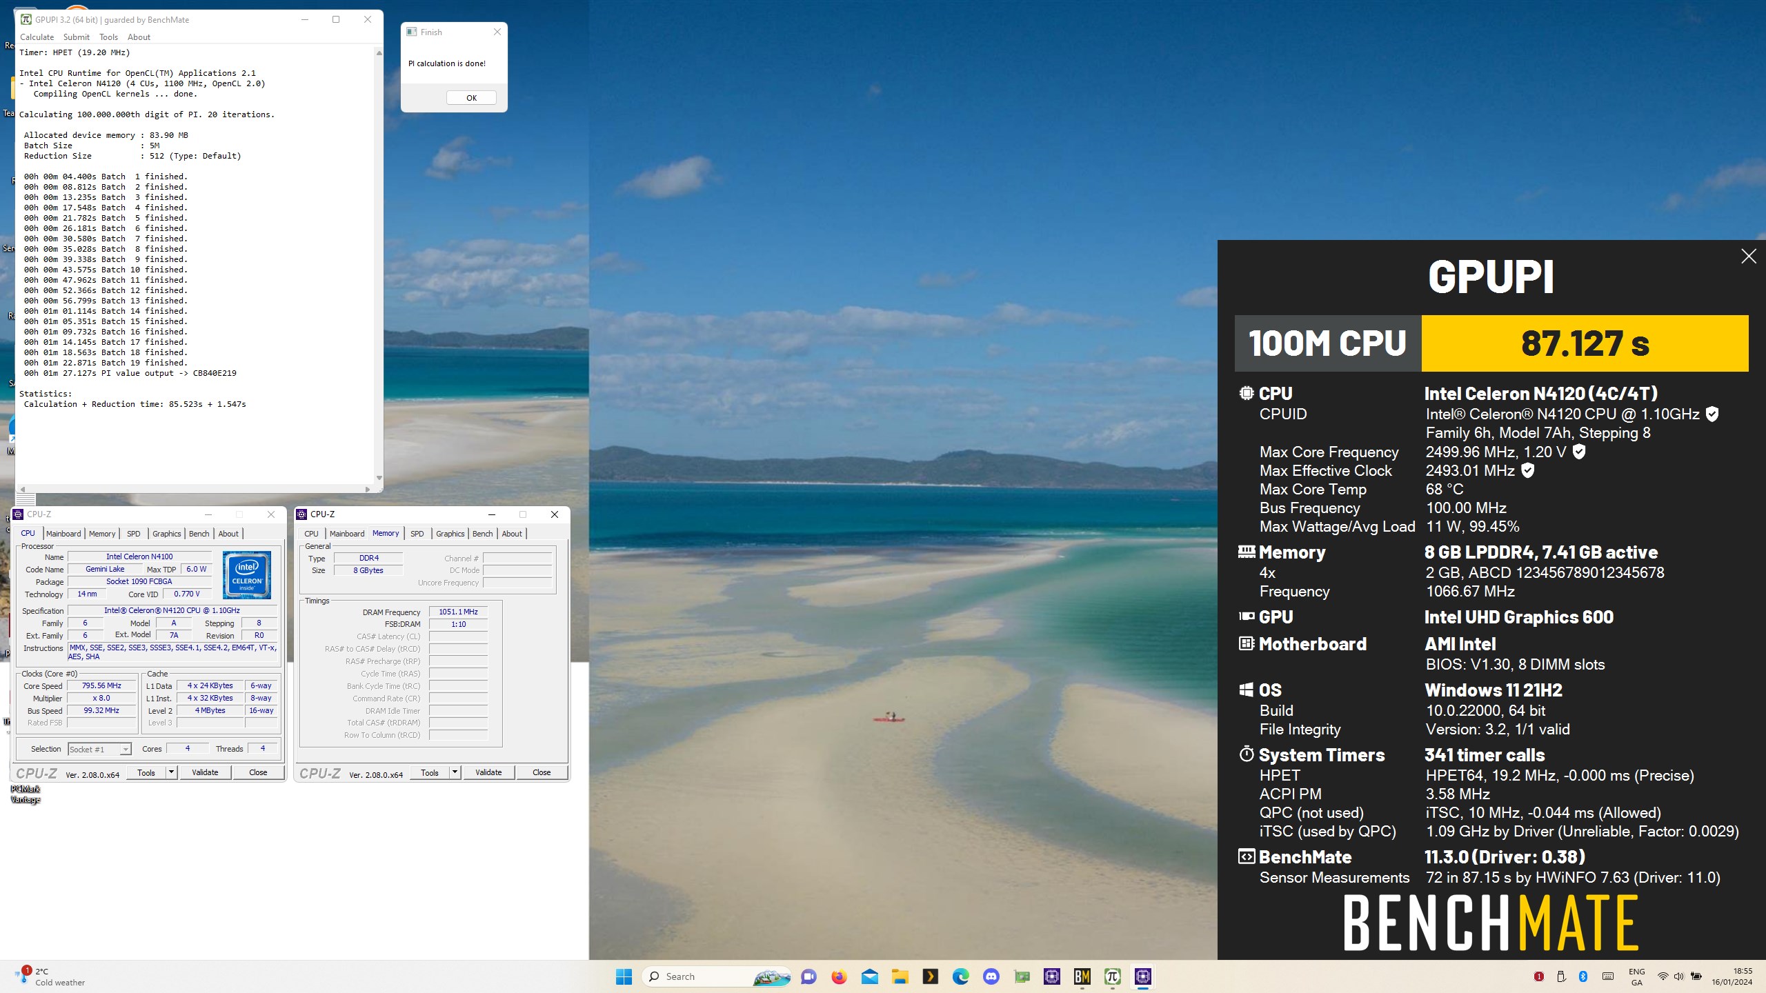Screen dimensions: 1766x993
Task: Click OK in the Finish dialog
Action: point(471,98)
